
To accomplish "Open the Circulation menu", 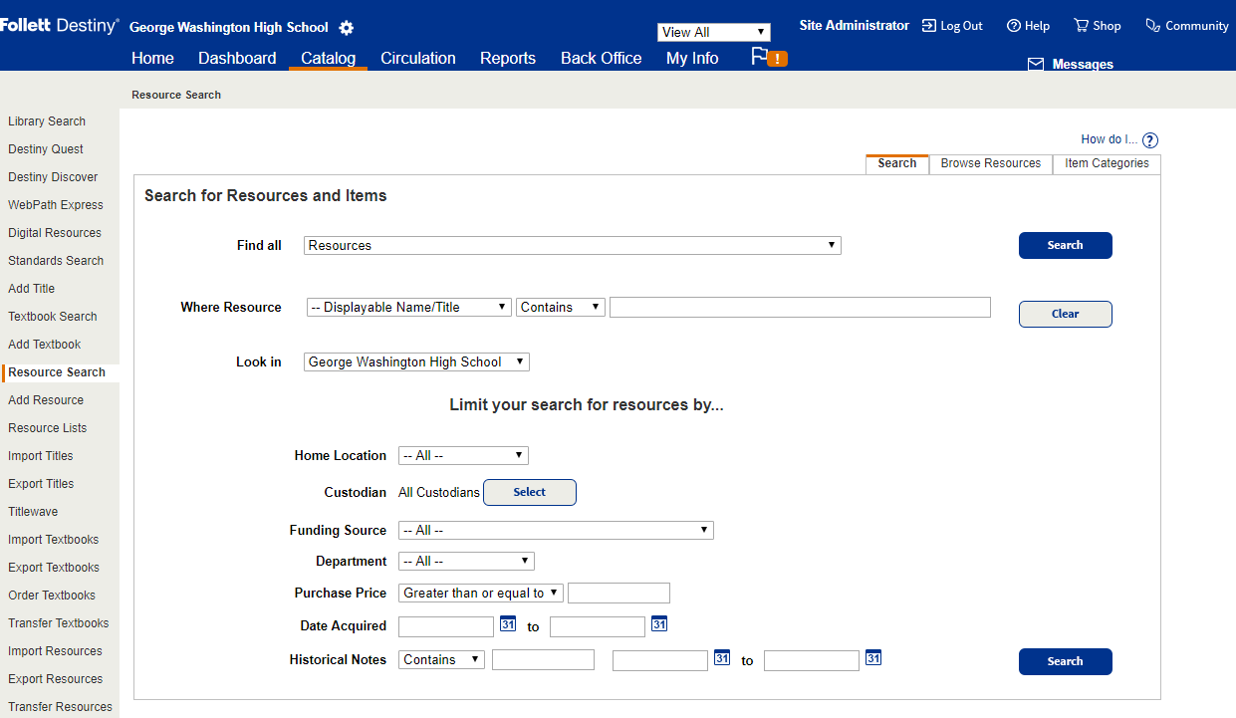I will (x=418, y=58).
